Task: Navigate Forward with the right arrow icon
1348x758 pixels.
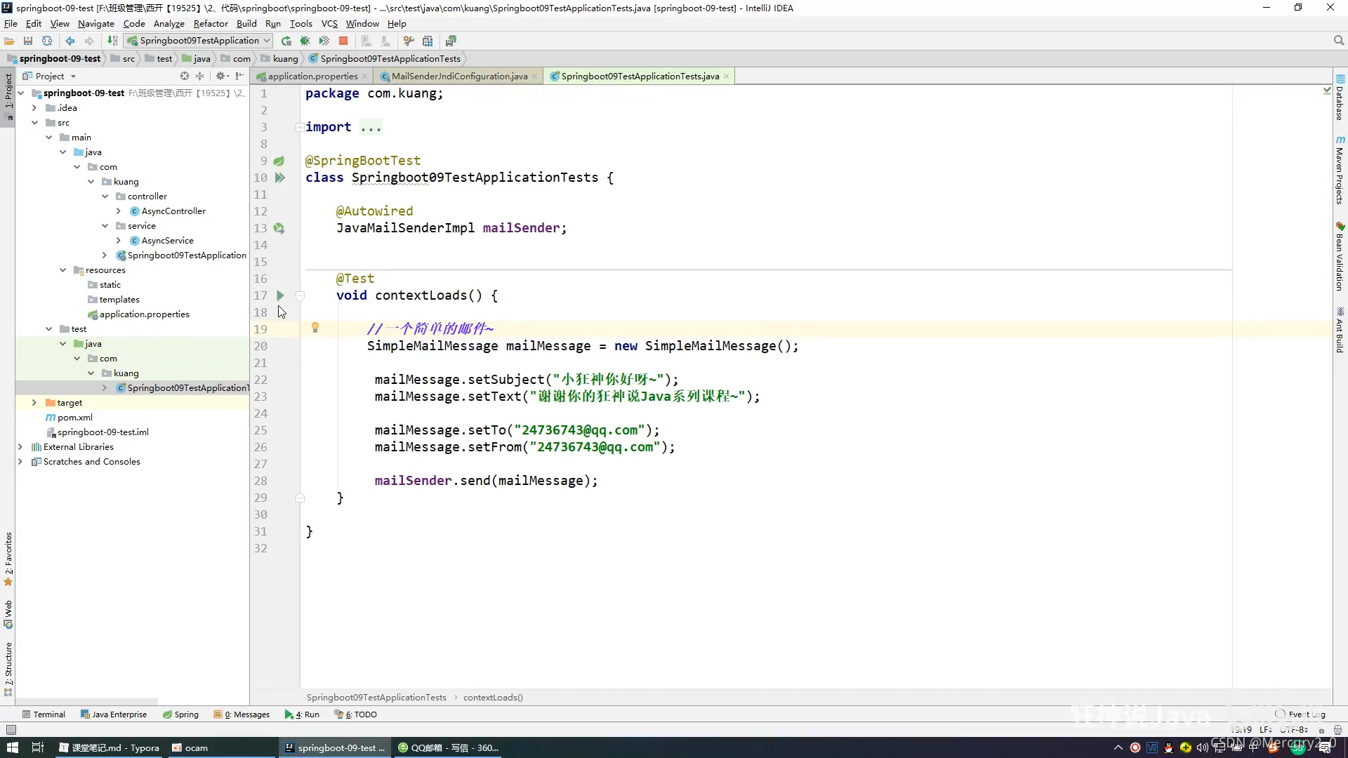Action: tap(89, 41)
